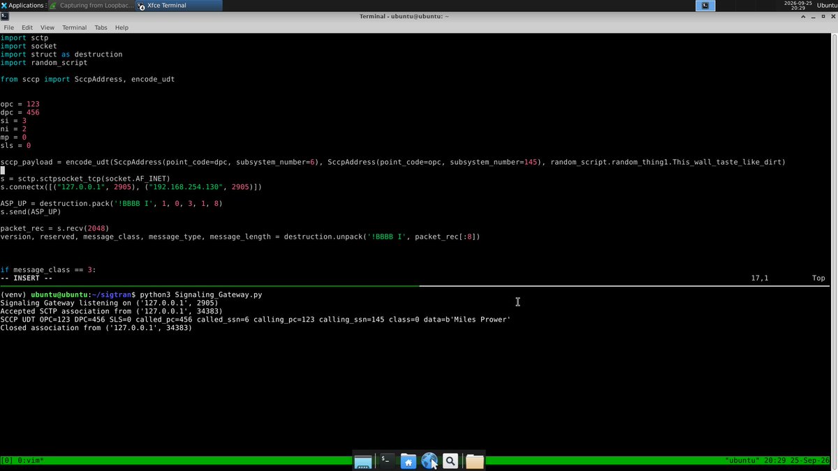Viewport: 838px width, 471px height.
Task: Click the 'sls = 0' line
Action: pos(15,146)
